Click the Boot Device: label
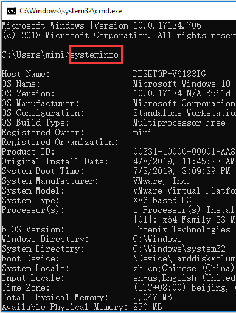The height and width of the screenshot is (313, 236). pos(30,258)
